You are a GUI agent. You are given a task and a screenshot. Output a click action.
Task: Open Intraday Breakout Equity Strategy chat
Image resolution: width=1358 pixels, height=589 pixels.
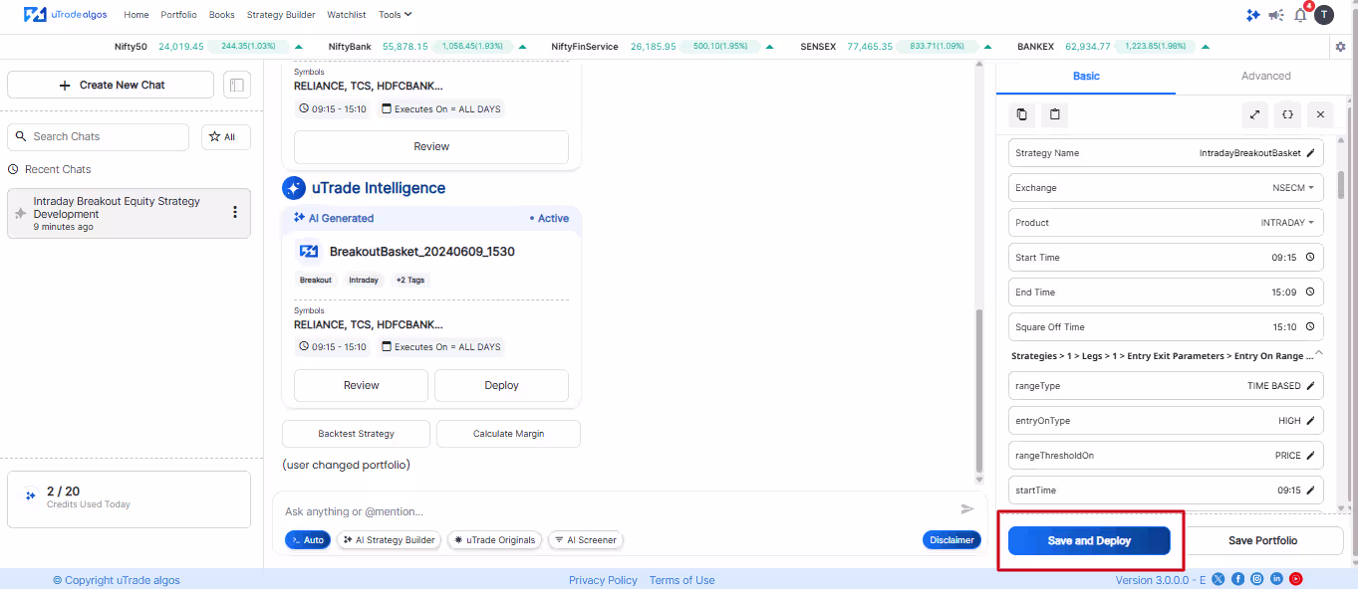pyautogui.click(x=129, y=213)
